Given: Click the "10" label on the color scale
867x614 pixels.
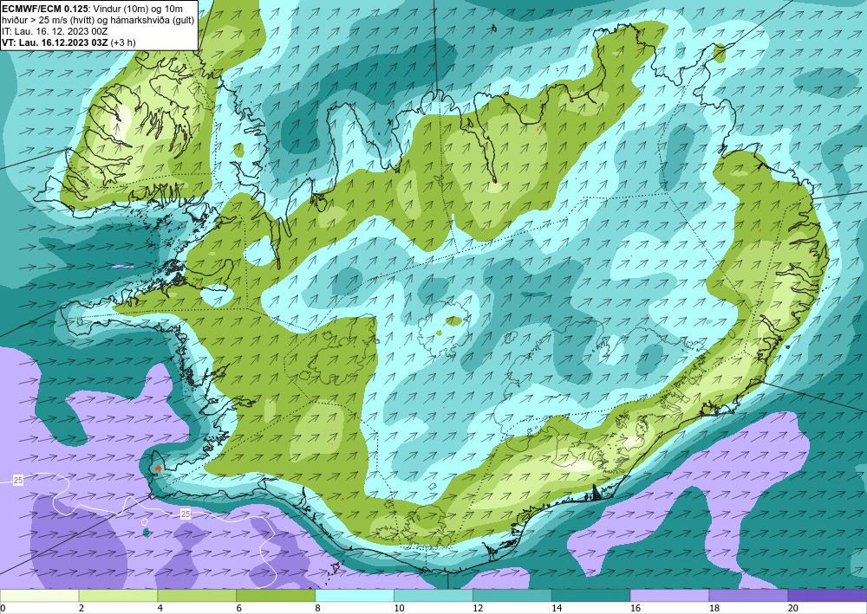Looking at the screenshot, I should (399, 608).
